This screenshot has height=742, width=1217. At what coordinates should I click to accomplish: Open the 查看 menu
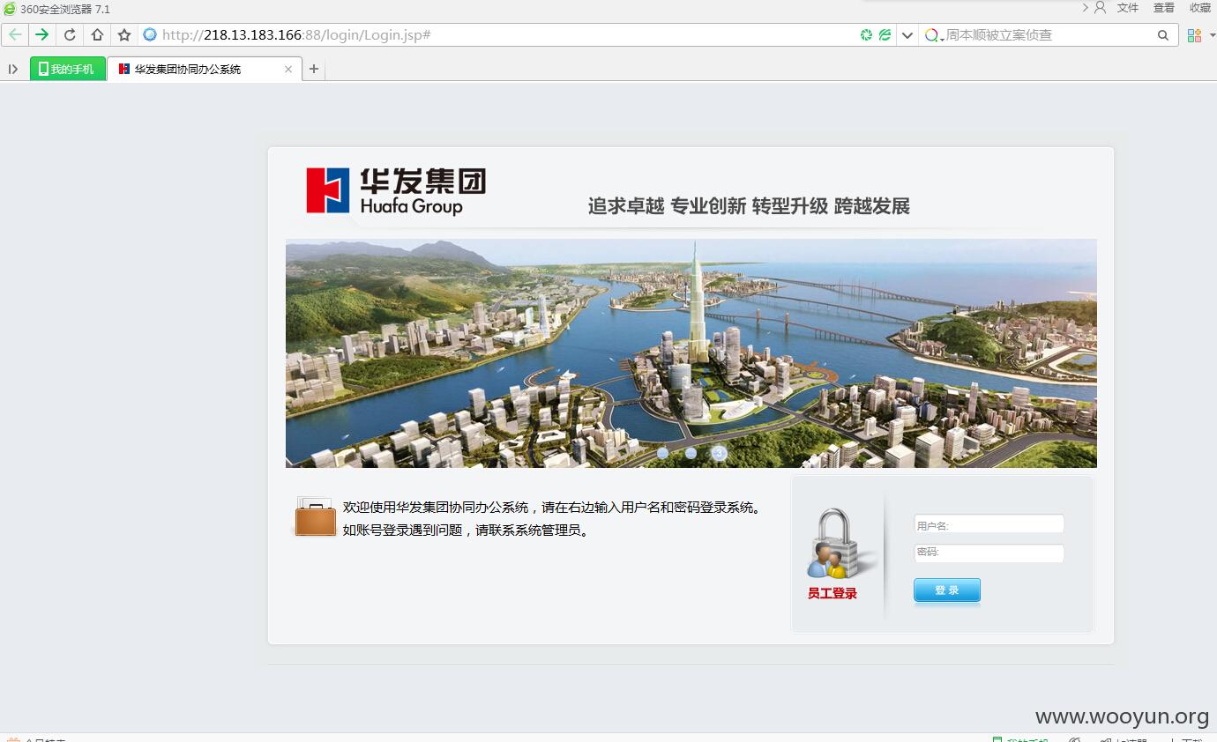[x=1164, y=8]
